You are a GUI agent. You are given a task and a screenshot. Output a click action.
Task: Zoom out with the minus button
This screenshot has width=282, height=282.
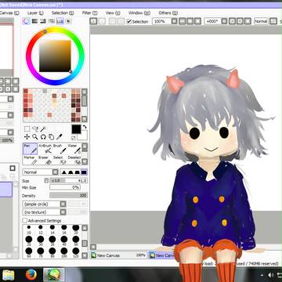(183, 21)
